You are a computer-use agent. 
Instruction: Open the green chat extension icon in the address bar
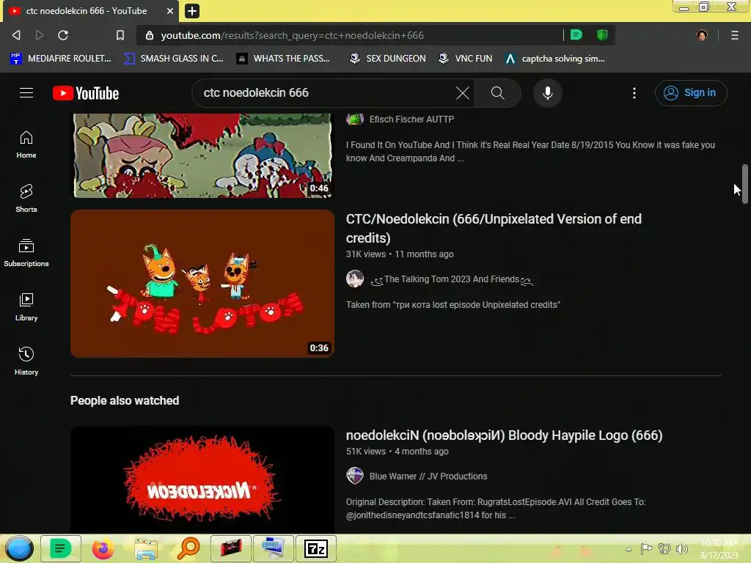576,34
